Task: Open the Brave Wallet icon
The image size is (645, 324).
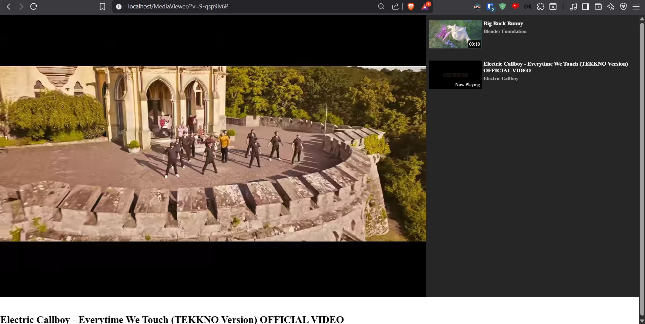Action: pos(598,6)
